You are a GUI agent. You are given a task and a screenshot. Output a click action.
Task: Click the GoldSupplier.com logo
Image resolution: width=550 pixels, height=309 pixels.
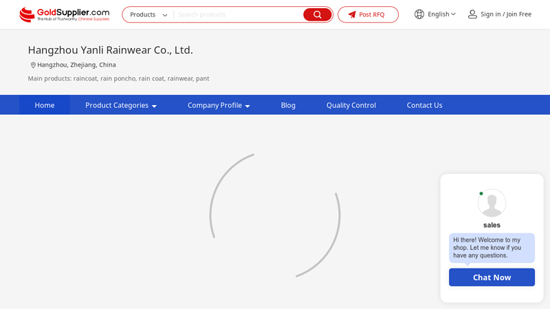point(64,14)
